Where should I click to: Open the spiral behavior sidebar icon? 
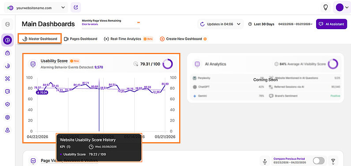point(8,66)
